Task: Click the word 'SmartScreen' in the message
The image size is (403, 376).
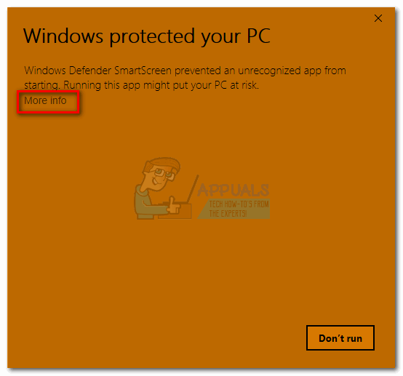Action: [143, 71]
